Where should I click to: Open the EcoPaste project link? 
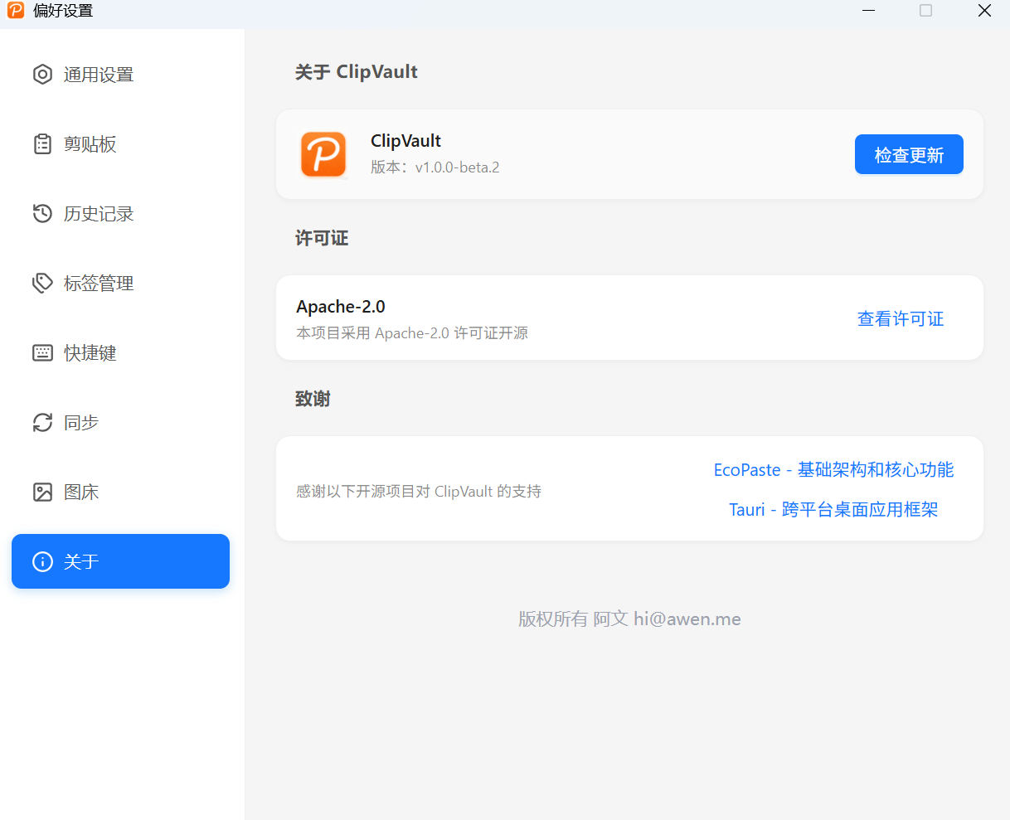[x=833, y=469]
